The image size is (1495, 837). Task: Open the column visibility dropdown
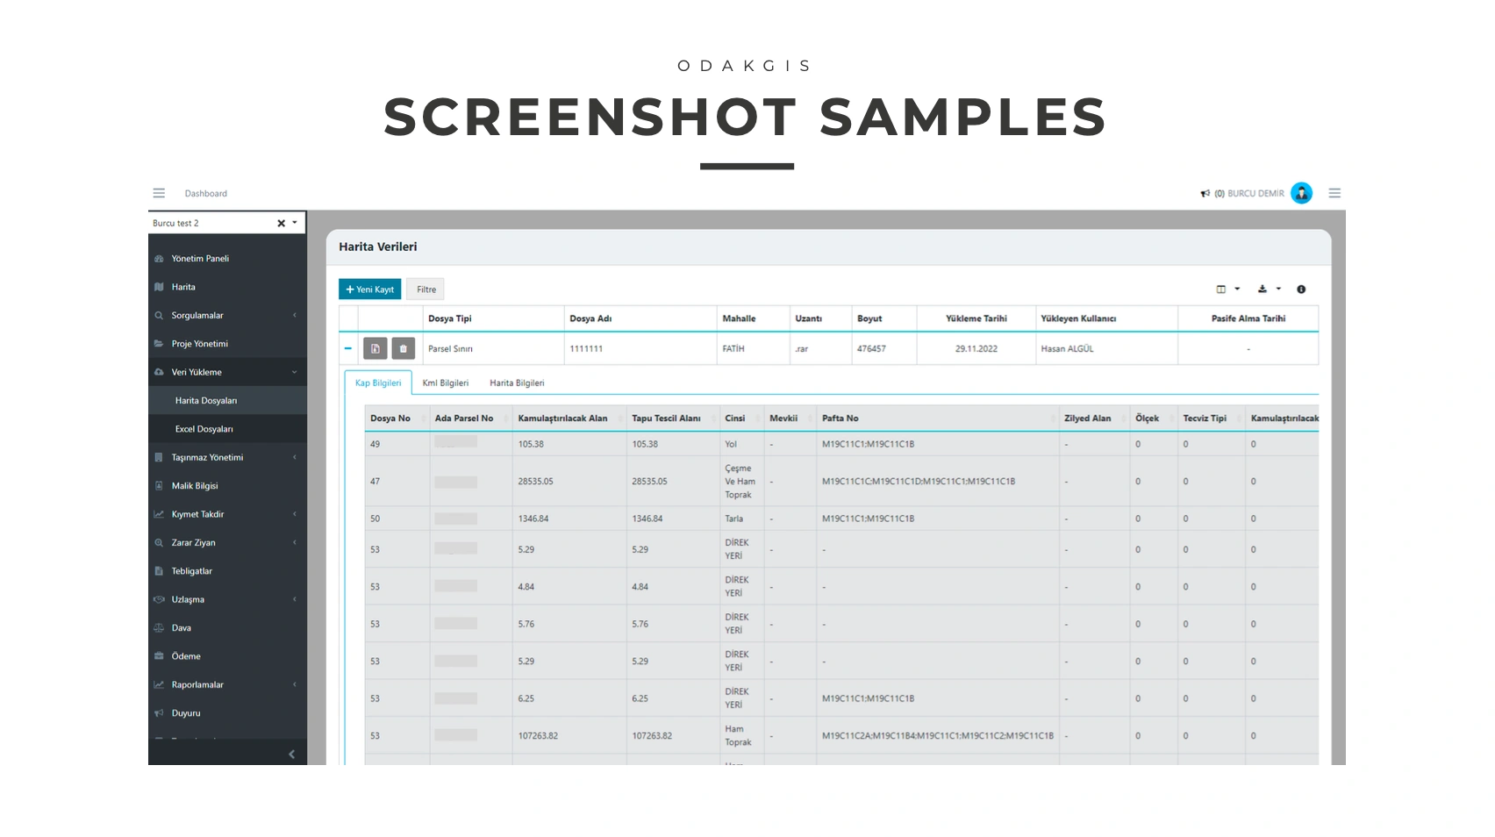point(1227,290)
